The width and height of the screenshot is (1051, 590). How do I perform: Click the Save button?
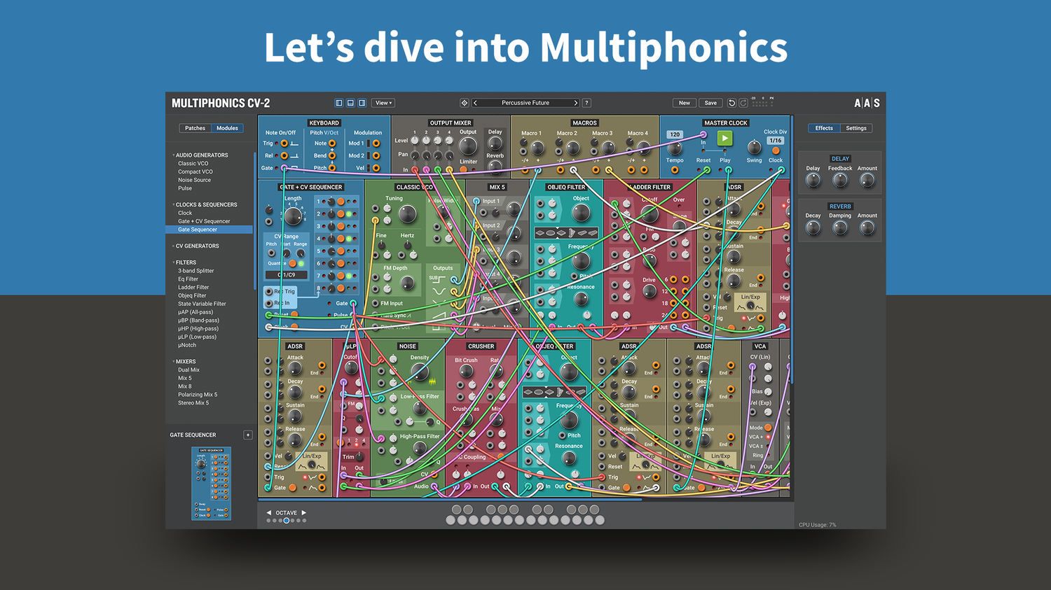(x=710, y=103)
